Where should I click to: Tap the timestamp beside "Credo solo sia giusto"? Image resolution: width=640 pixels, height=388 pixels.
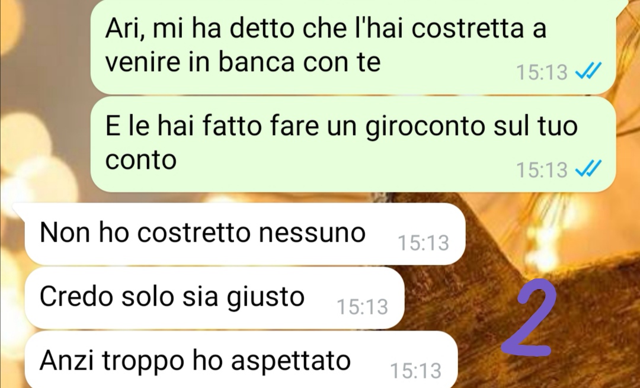click(362, 307)
